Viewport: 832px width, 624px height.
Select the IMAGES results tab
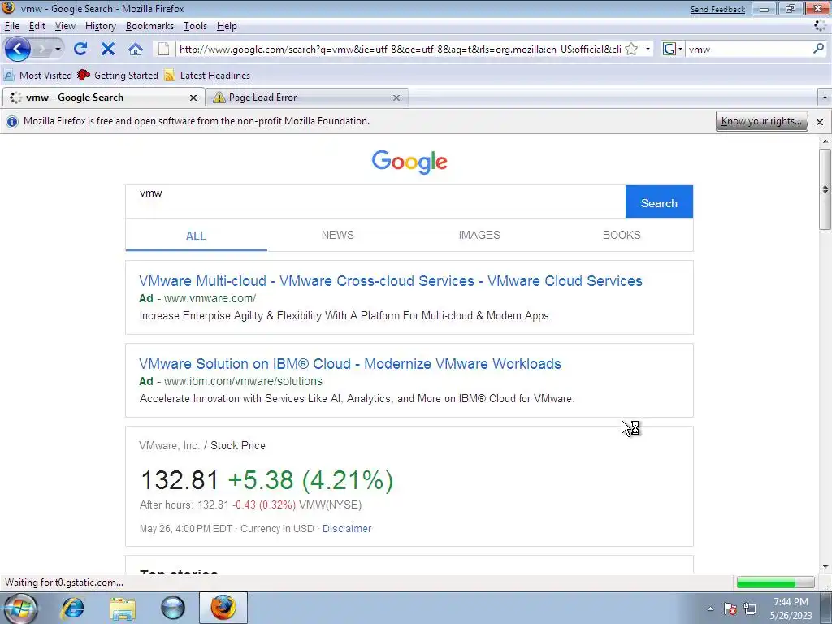479,235
